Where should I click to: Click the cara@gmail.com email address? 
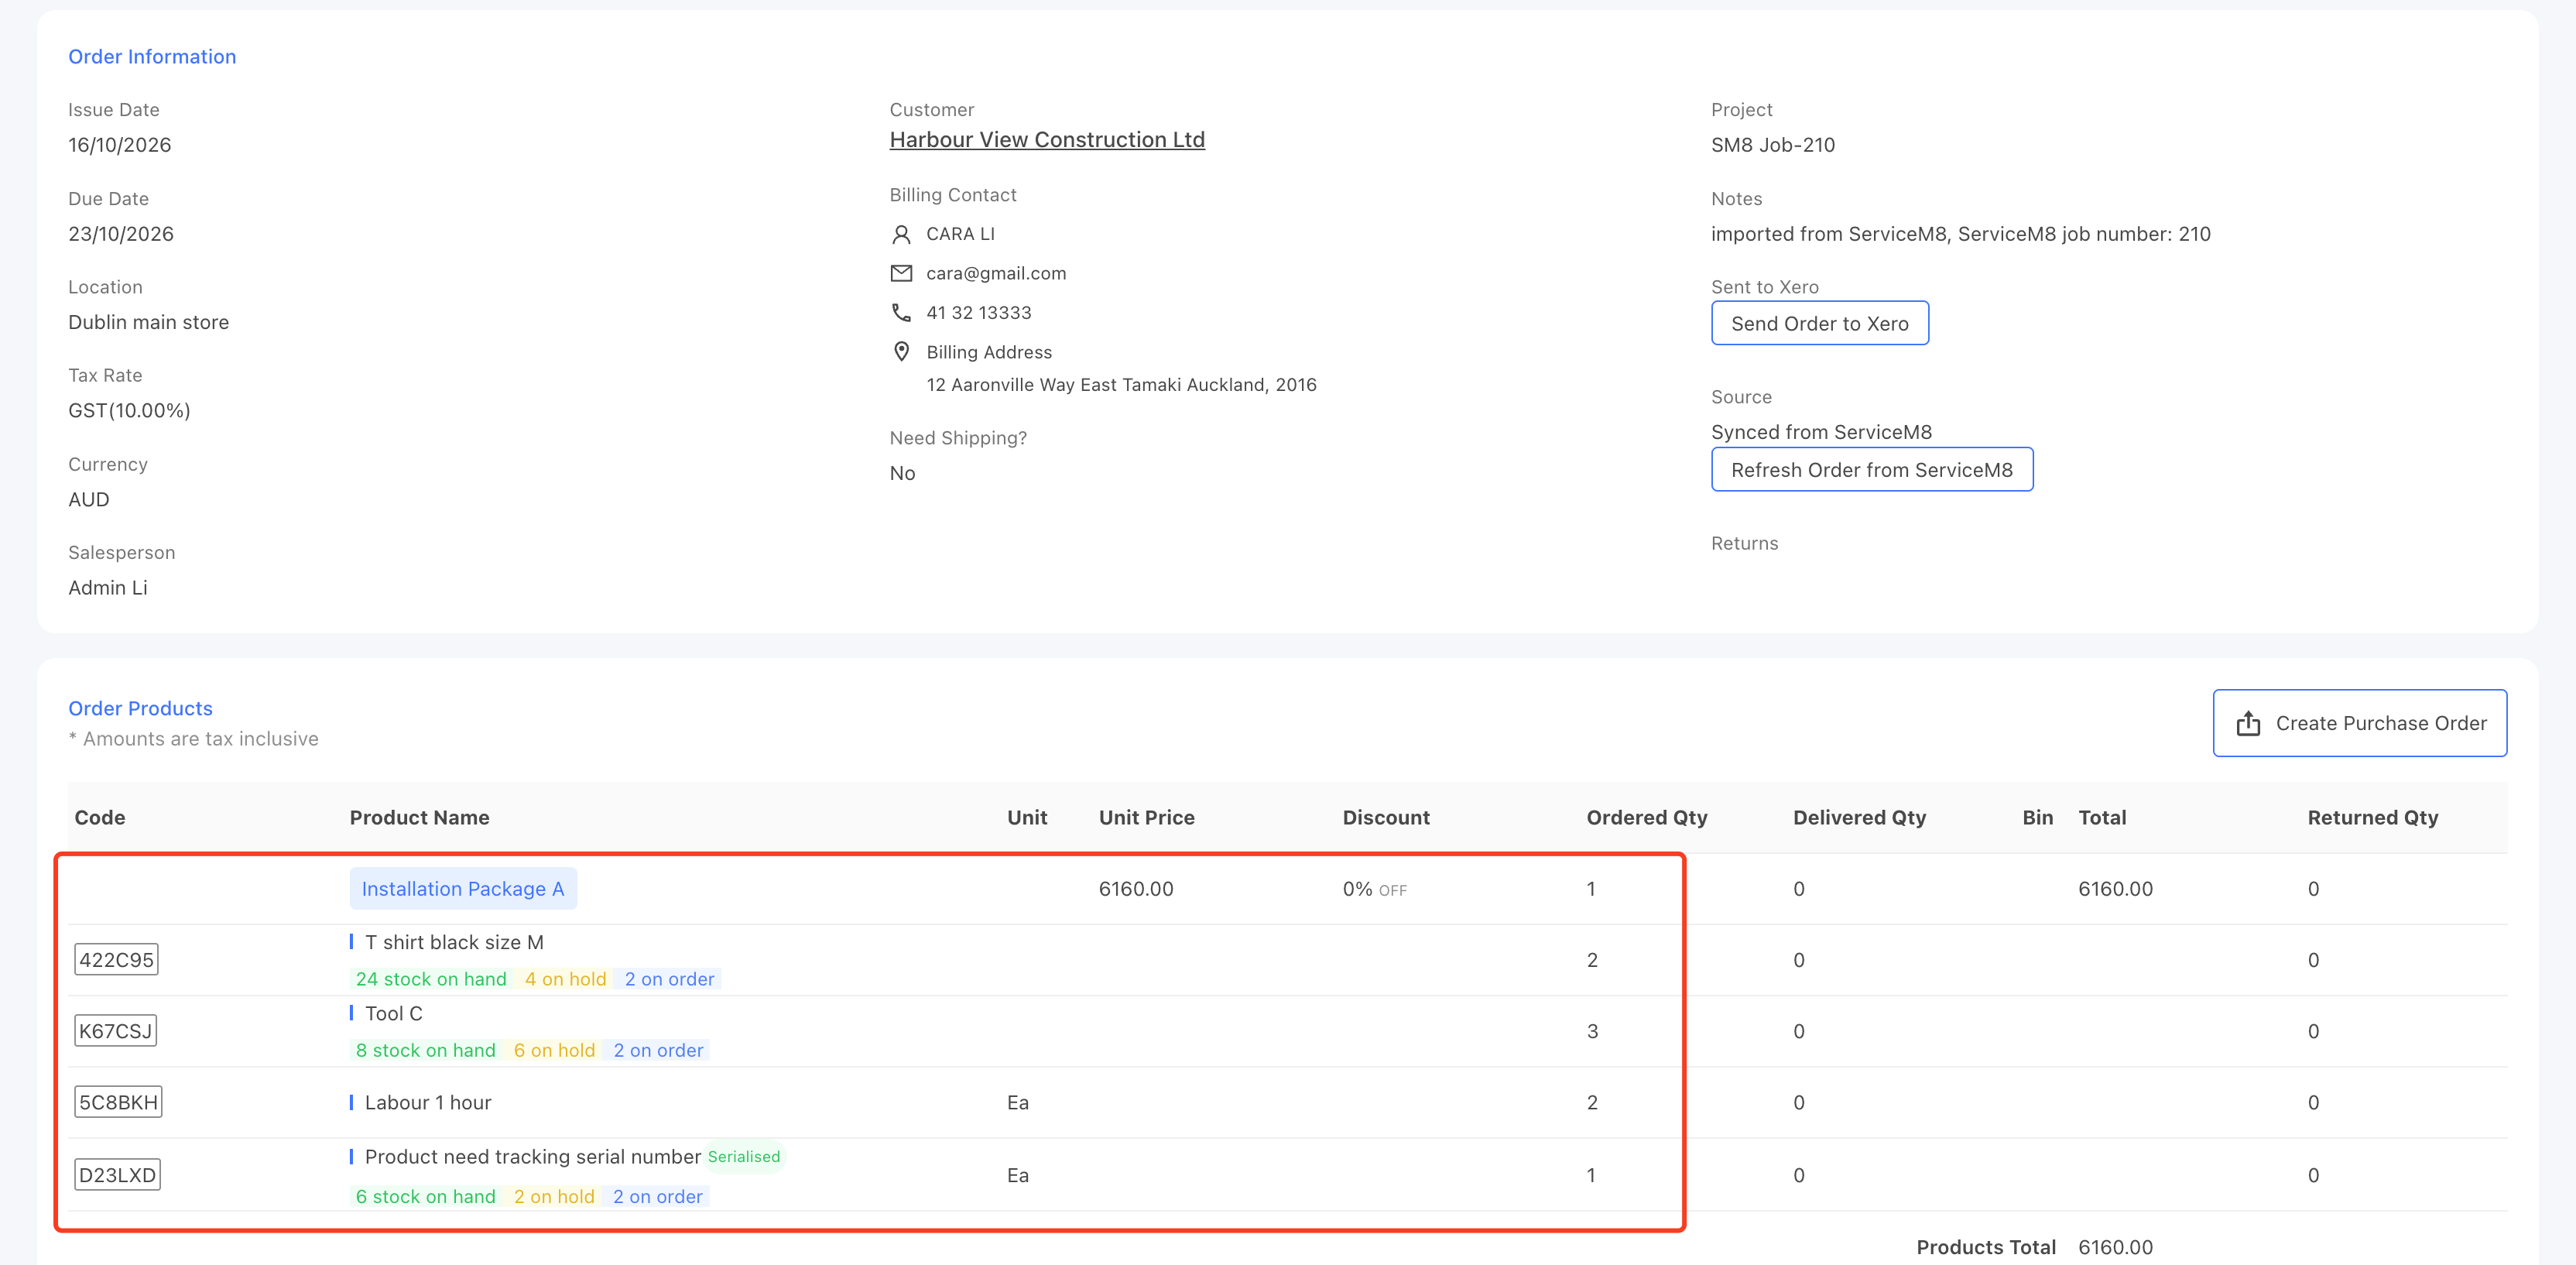[996, 273]
